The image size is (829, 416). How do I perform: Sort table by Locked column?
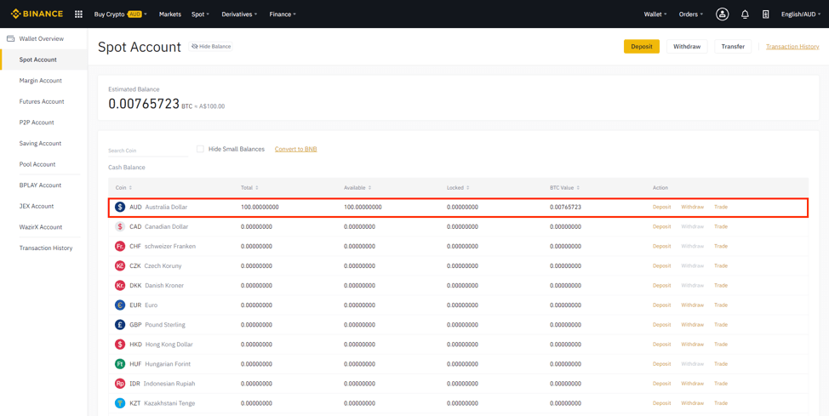coord(458,188)
